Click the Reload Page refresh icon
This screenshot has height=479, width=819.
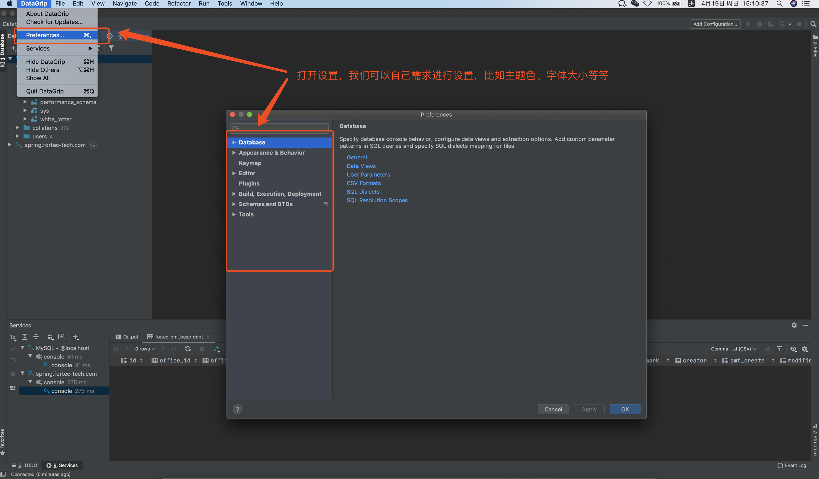point(188,349)
